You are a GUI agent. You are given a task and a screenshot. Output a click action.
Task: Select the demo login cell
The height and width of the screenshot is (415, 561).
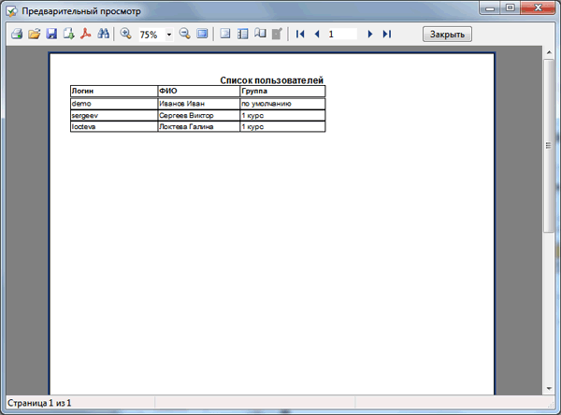coord(114,104)
